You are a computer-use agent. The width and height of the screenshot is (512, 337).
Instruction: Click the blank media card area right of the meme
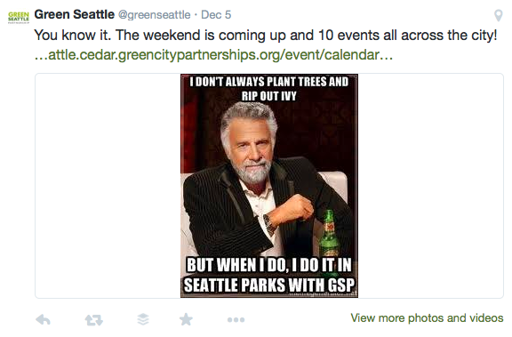431,186
